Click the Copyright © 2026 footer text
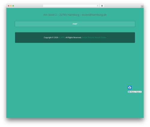This screenshot has height=127, width=150. point(51,38)
